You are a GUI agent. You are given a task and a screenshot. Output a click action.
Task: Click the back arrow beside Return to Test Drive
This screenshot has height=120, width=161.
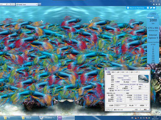pos(128,8)
